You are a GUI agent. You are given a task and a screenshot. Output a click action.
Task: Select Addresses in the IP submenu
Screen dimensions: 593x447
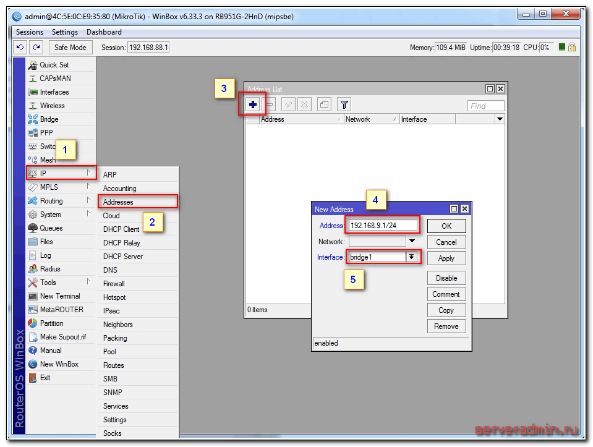click(138, 202)
